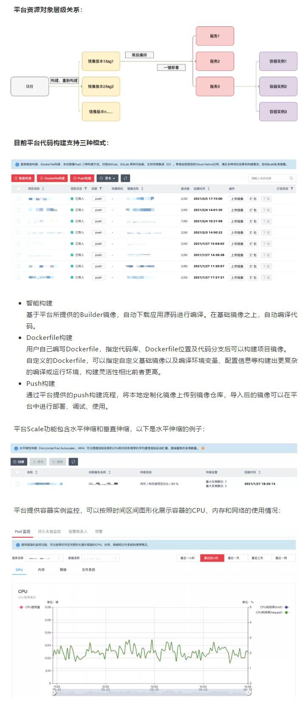Check the row created 2021/1/27 14:36:38
The height and width of the screenshot is (704, 308).
click(18, 255)
